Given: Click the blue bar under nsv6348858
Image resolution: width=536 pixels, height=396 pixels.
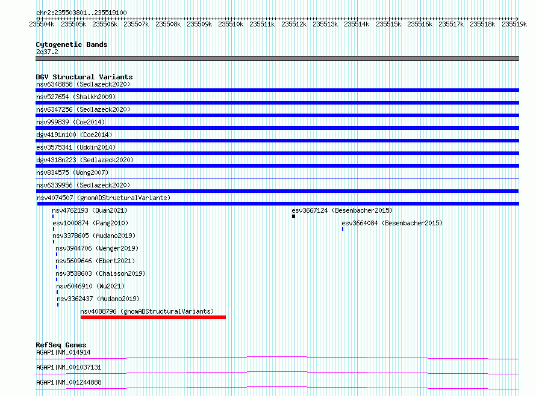Looking at the screenshot, I should (x=277, y=90).
